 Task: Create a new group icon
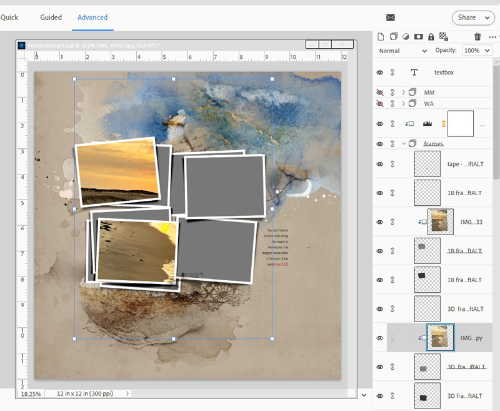pyautogui.click(x=394, y=37)
